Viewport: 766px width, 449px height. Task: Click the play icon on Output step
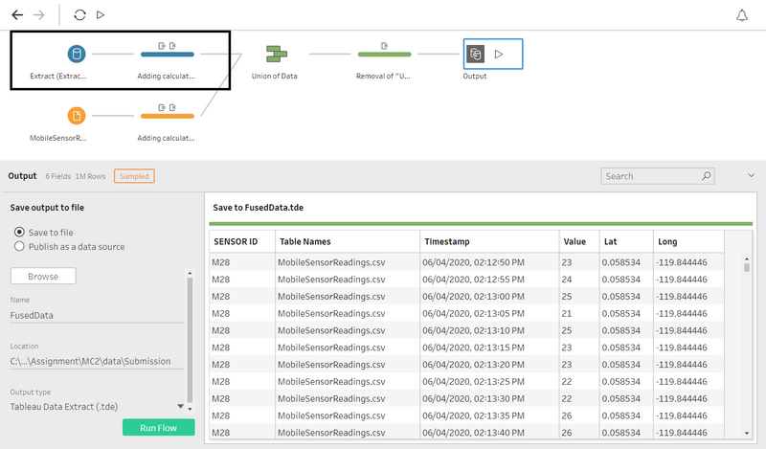(499, 54)
